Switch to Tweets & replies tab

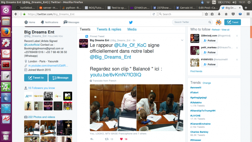coord(109,29)
